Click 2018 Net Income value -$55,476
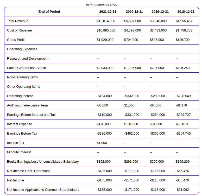Viewport: 202px width, 196px height. point(182,180)
